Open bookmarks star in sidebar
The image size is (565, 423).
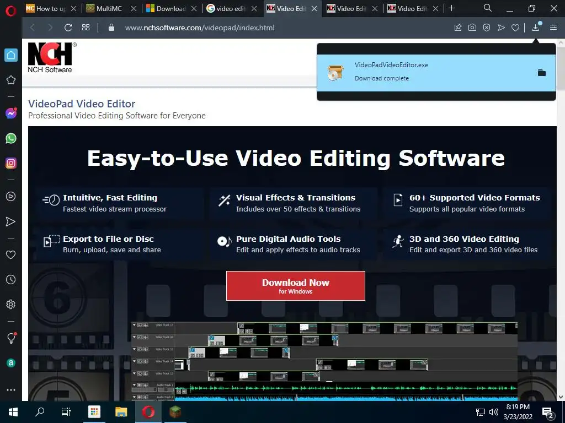(11, 80)
